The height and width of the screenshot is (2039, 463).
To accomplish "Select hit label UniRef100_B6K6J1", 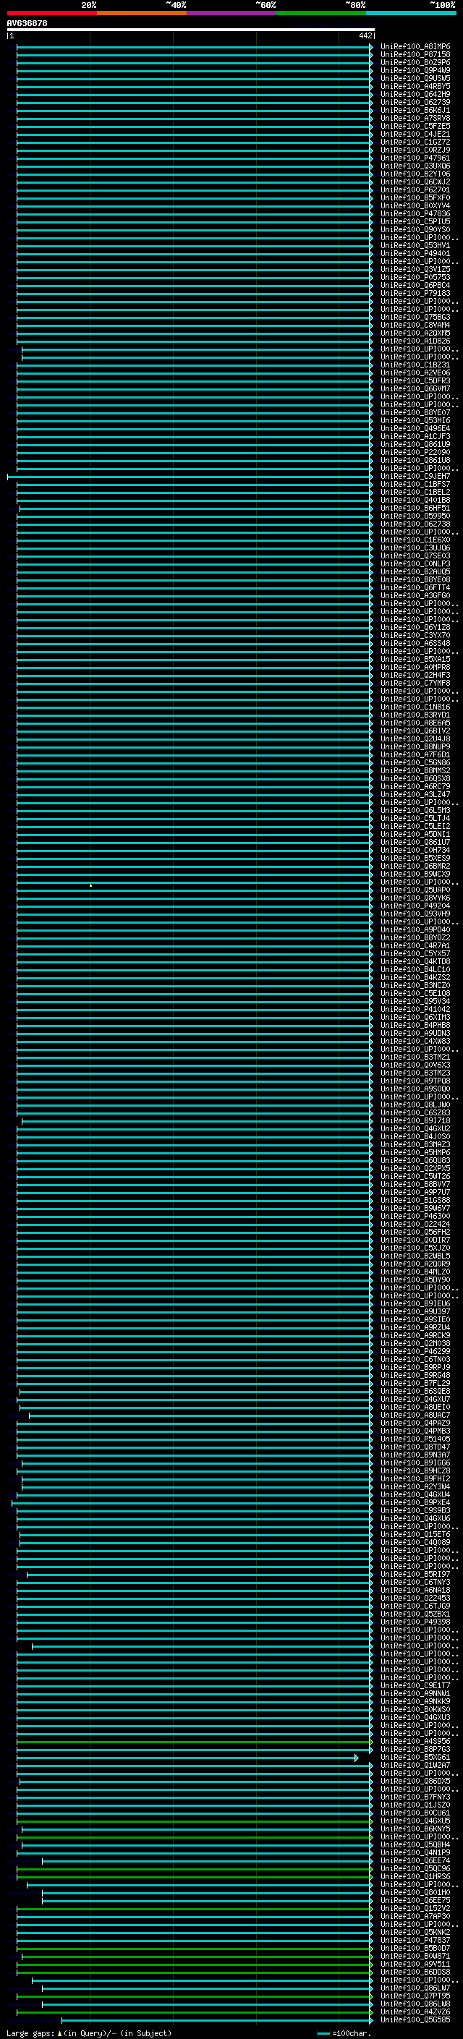I will pyautogui.click(x=415, y=110).
